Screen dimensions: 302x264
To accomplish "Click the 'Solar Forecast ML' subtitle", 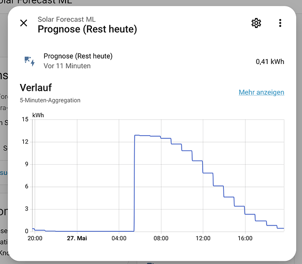I will pyautogui.click(x=67, y=19).
